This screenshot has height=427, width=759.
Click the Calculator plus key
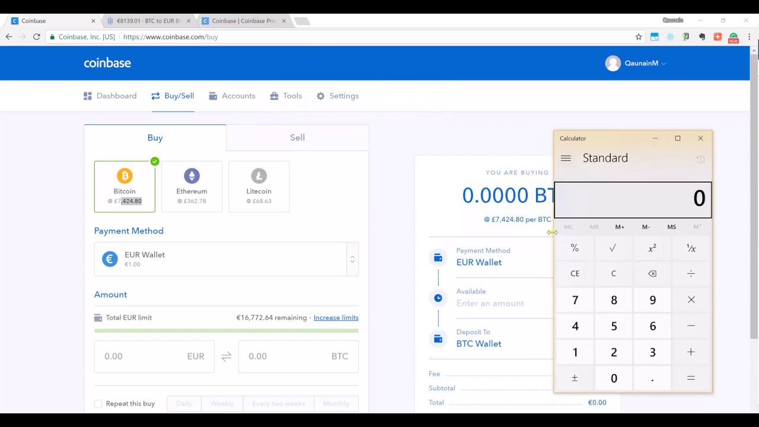tap(691, 352)
